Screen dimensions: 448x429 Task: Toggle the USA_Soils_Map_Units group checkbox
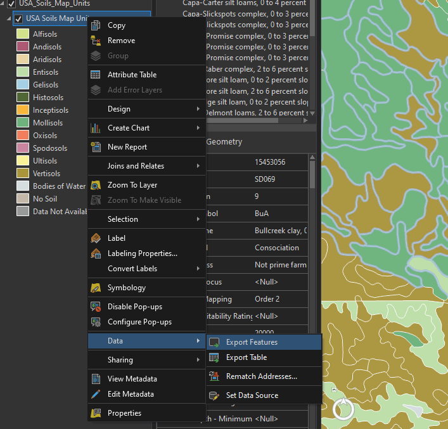(11, 4)
